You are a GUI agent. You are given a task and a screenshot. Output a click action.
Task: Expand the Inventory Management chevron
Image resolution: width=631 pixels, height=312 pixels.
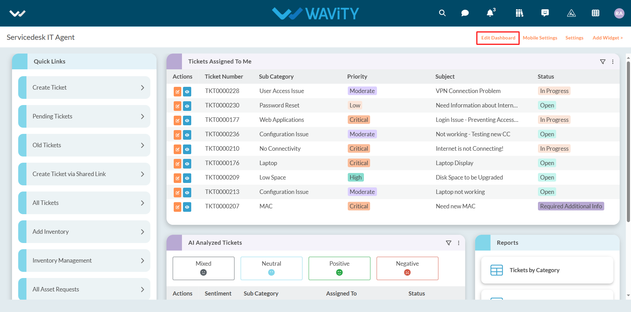tap(142, 261)
